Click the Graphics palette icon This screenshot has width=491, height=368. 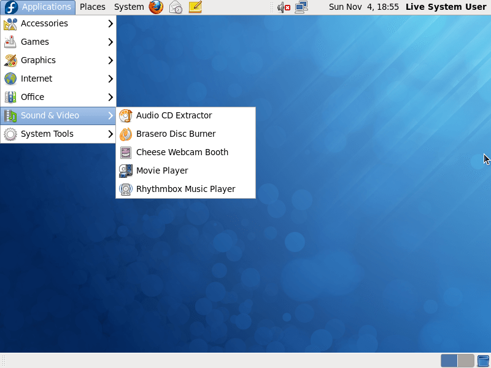[10, 60]
